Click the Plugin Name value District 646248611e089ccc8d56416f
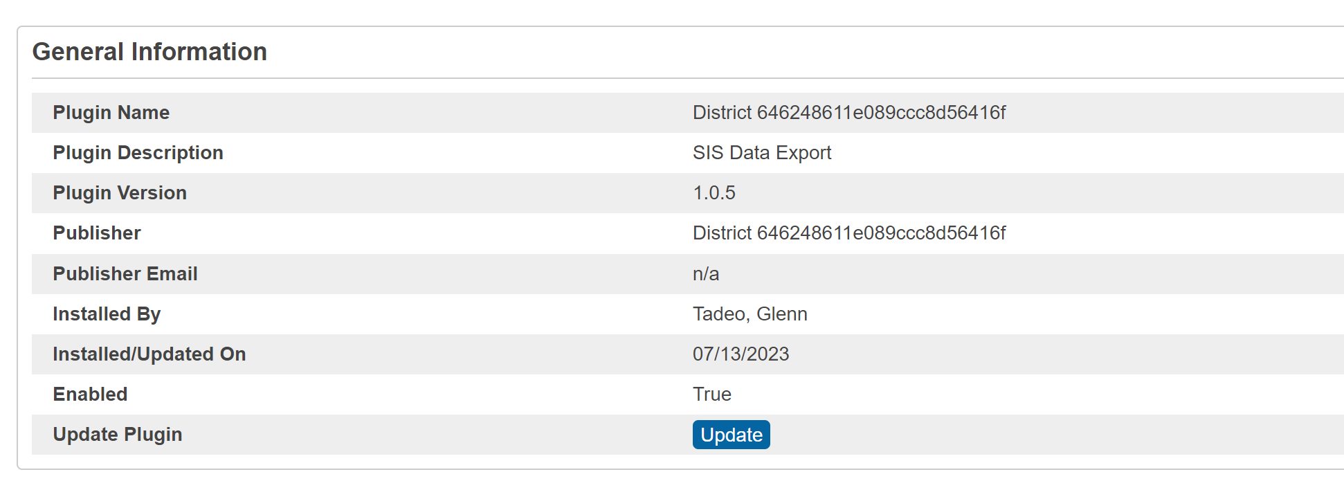 coord(849,112)
